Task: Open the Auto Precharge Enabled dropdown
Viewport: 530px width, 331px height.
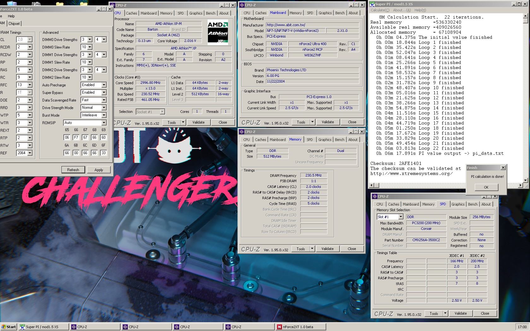Action: (x=103, y=85)
